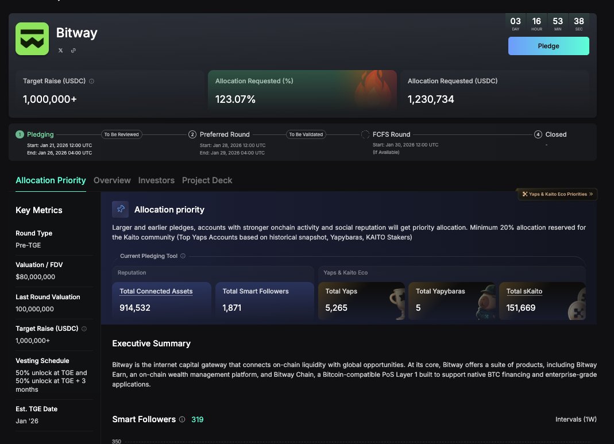The width and height of the screenshot is (614, 444).
Task: Click the 123.07% allocation value
Action: click(x=235, y=99)
